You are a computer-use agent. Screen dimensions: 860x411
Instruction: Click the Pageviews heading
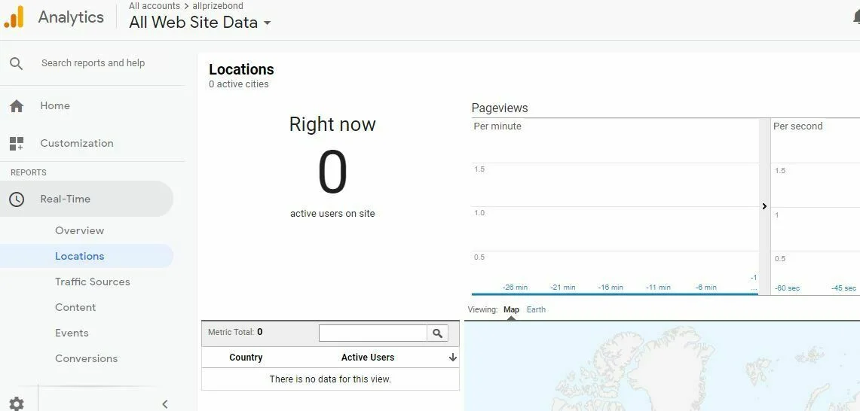(500, 108)
